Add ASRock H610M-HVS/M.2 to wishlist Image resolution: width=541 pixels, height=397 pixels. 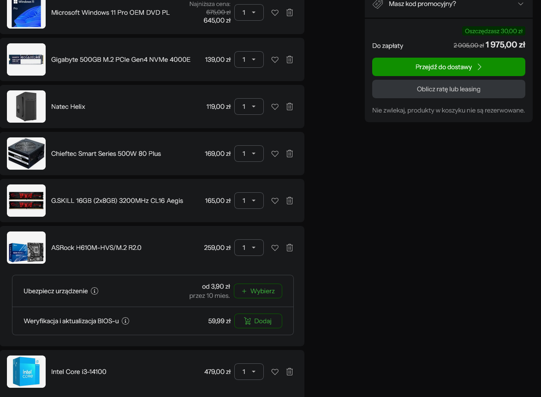coord(274,248)
